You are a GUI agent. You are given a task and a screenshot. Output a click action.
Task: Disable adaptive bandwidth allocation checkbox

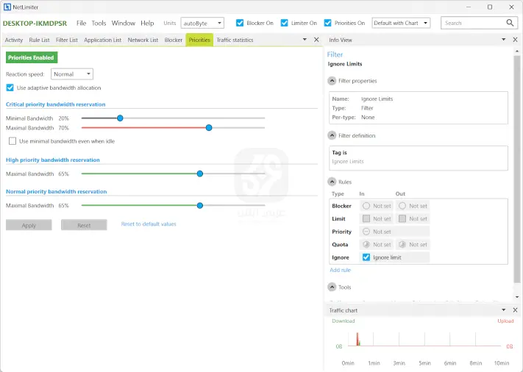point(10,87)
